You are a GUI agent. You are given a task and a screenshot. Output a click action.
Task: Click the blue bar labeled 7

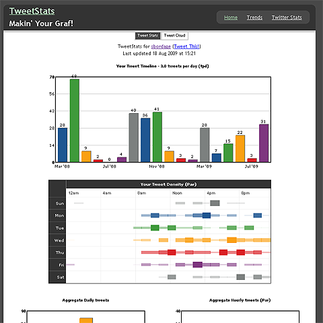click(x=217, y=157)
